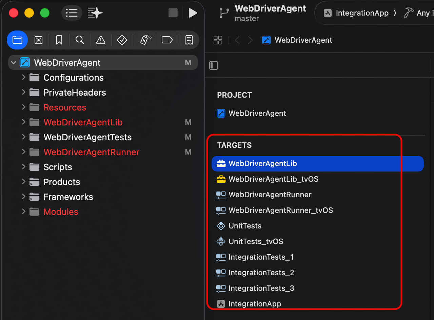Open the breakpoint navigator icon
Viewport: 434px width, 320px height.
point(167,40)
